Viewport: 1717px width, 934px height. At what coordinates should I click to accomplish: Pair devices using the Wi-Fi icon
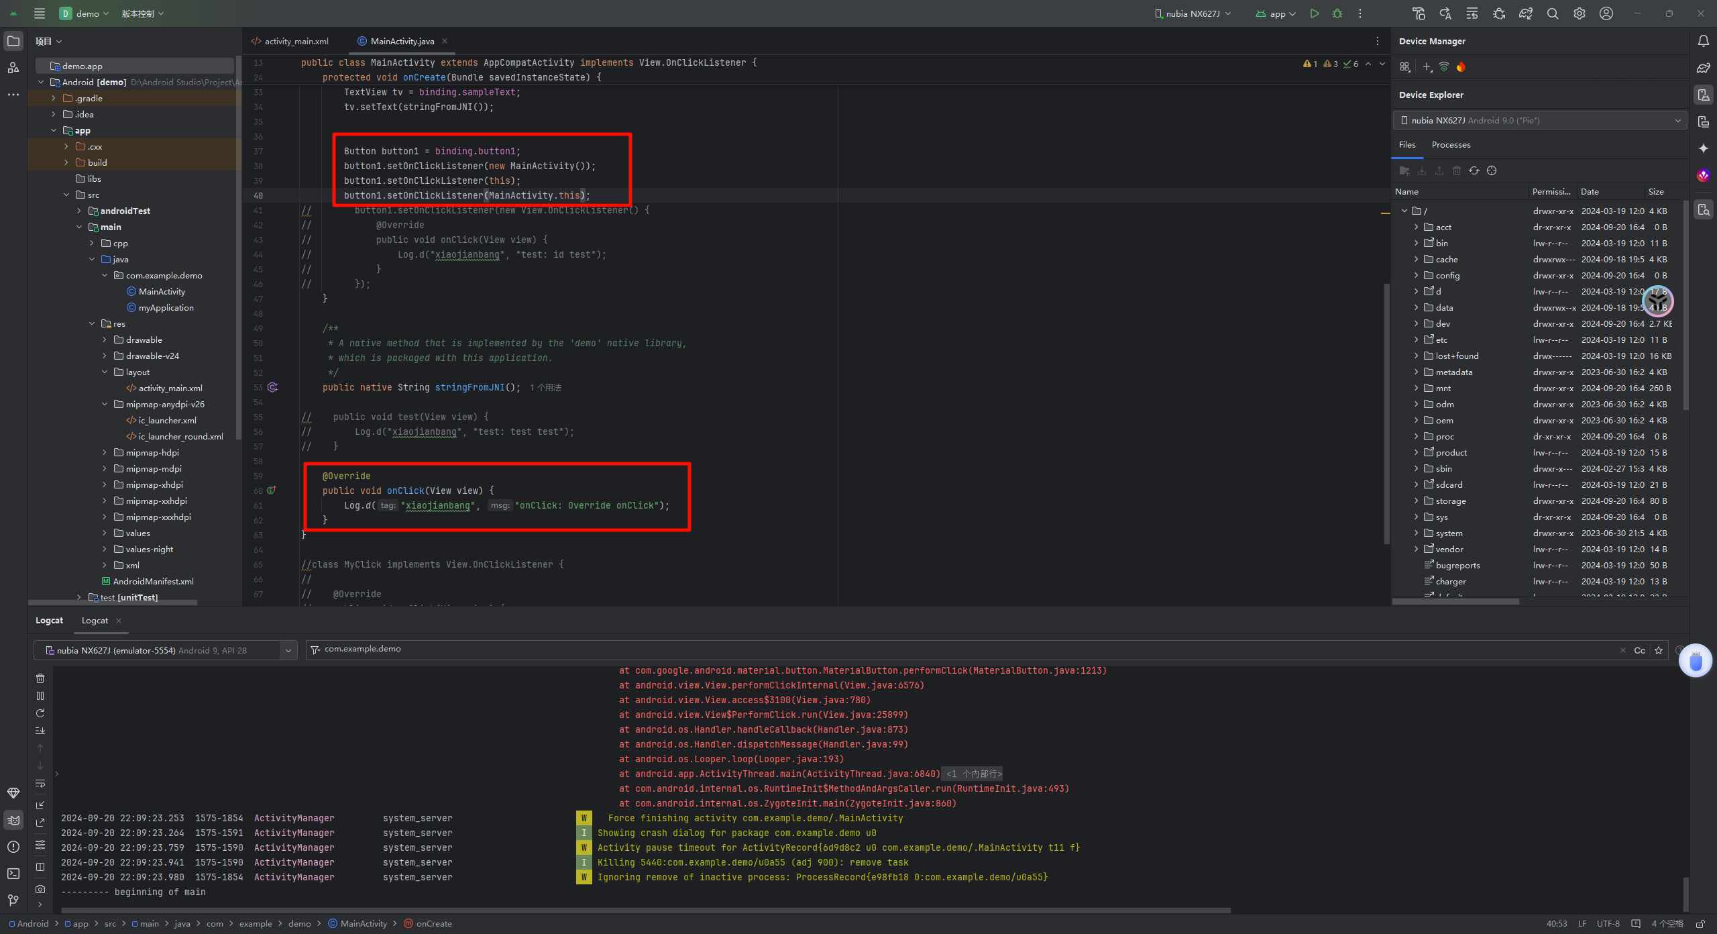point(1444,67)
